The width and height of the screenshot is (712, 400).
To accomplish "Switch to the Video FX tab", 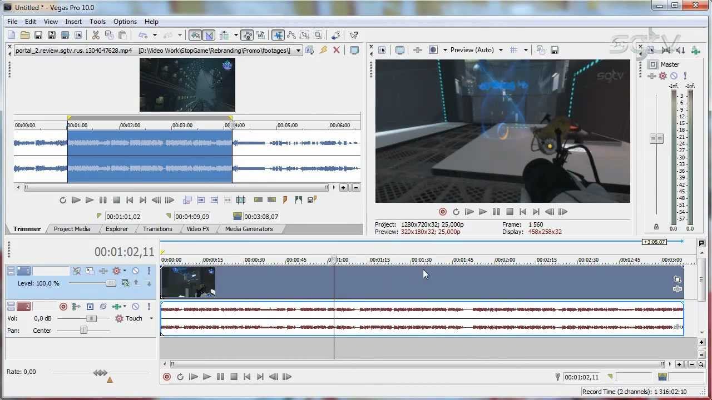I will pyautogui.click(x=198, y=229).
